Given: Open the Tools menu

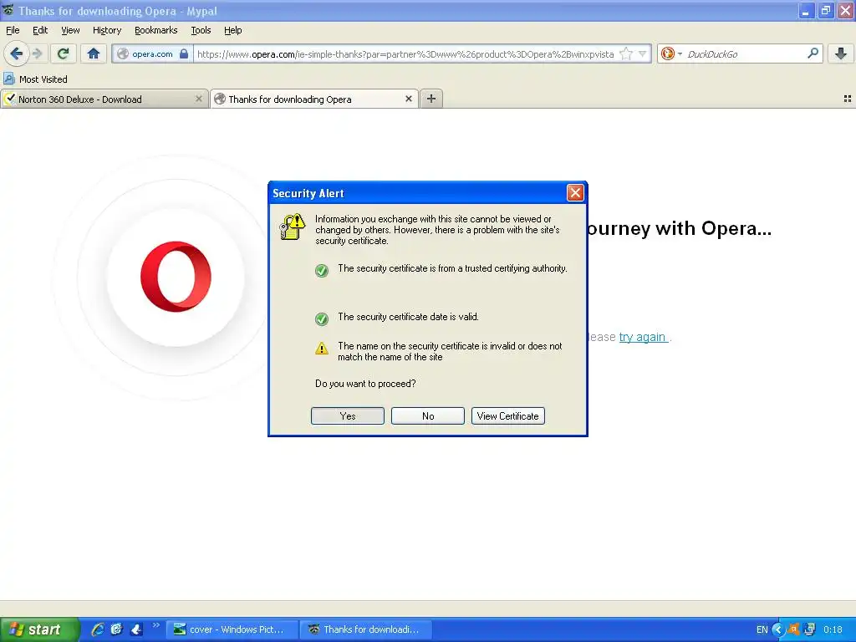Looking at the screenshot, I should pyautogui.click(x=201, y=30).
